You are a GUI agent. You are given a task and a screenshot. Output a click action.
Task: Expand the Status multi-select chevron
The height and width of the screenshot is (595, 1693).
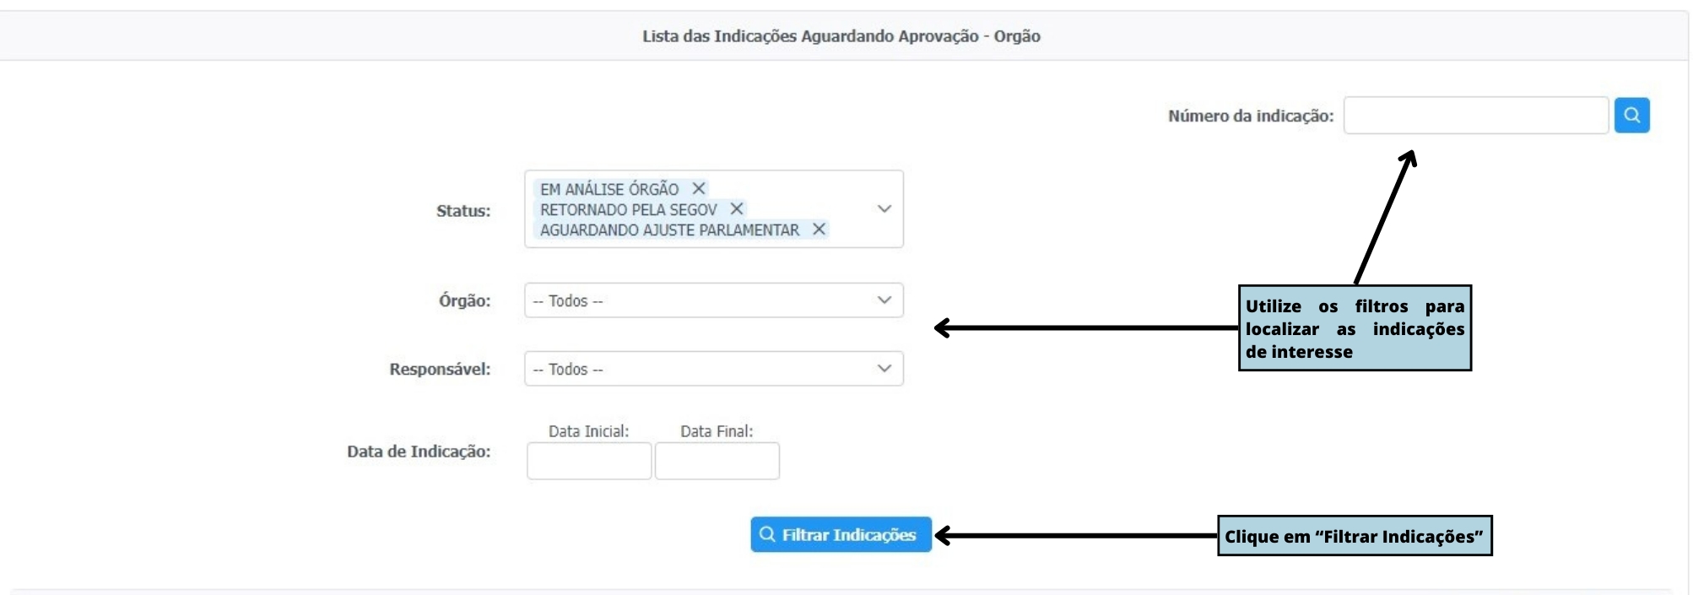(884, 208)
